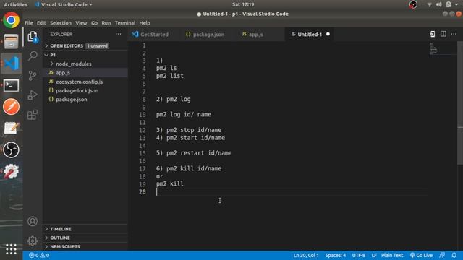Click Activities in the top bar
Viewport: 463px width, 260px height.
[15, 4]
